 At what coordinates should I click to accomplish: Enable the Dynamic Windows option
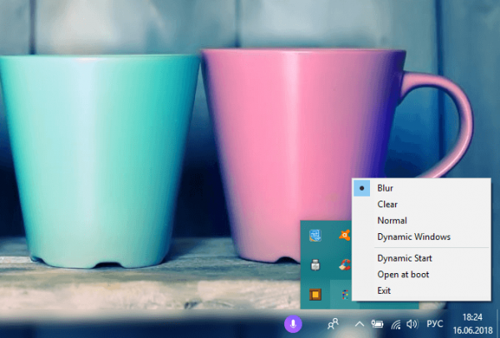click(x=421, y=236)
